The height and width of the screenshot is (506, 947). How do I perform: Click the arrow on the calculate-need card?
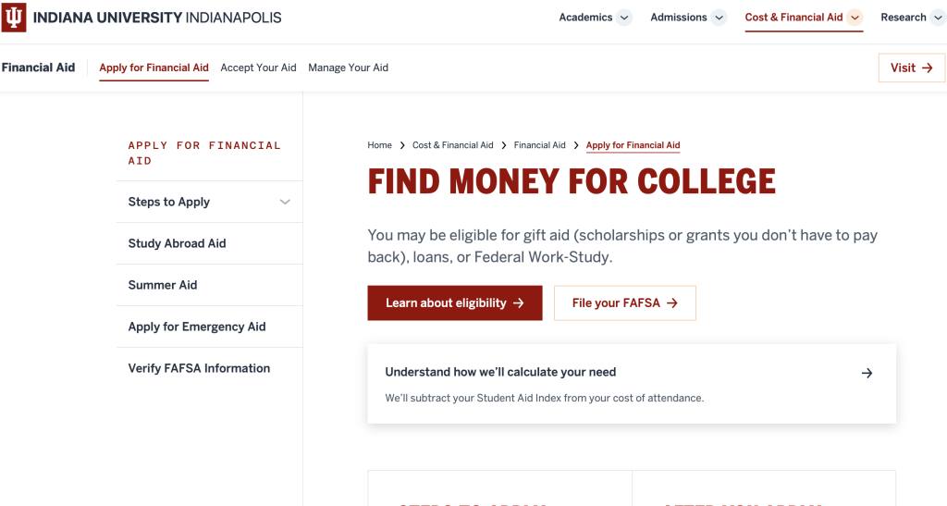click(x=867, y=374)
